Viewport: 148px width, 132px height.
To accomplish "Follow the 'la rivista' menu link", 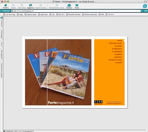I will pos(118,46).
